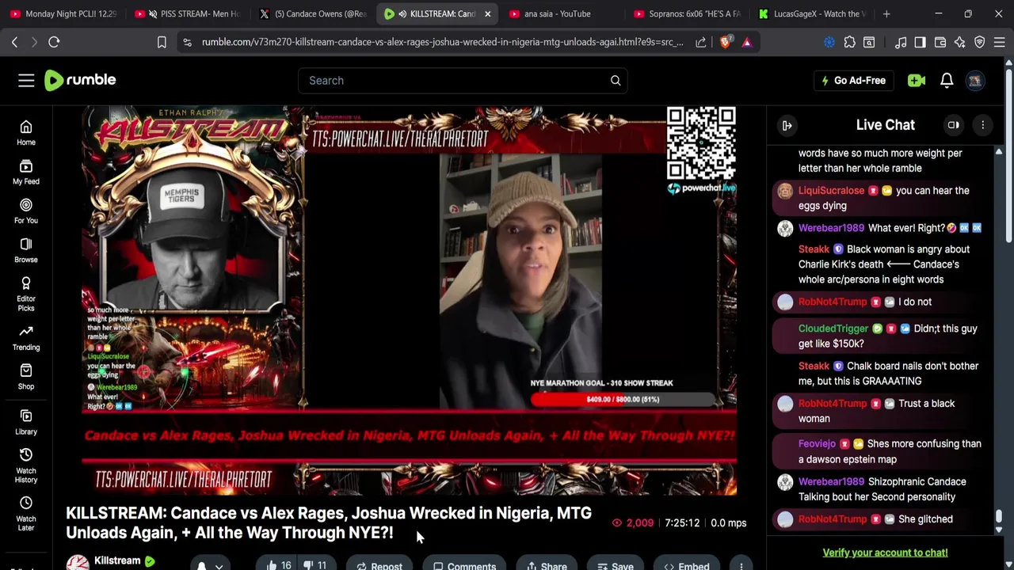
Task: Open the browser main menu
Action: [x=999, y=42]
